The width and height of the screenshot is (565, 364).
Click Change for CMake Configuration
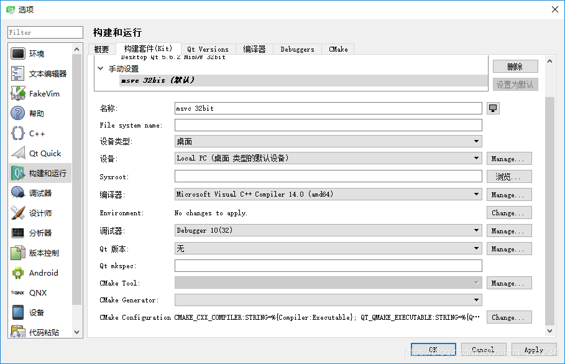509,317
